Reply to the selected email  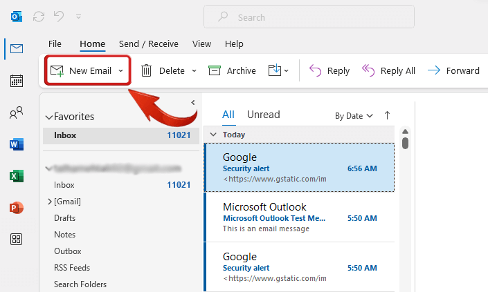click(329, 70)
